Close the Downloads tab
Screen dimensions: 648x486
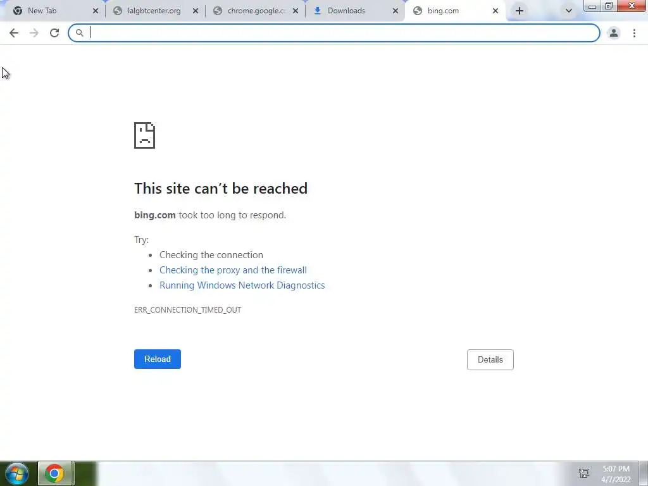396,11
